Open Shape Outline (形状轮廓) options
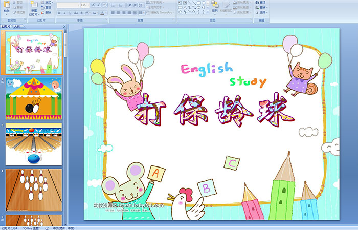The height and width of the screenshot is (230, 358). click(241, 7)
